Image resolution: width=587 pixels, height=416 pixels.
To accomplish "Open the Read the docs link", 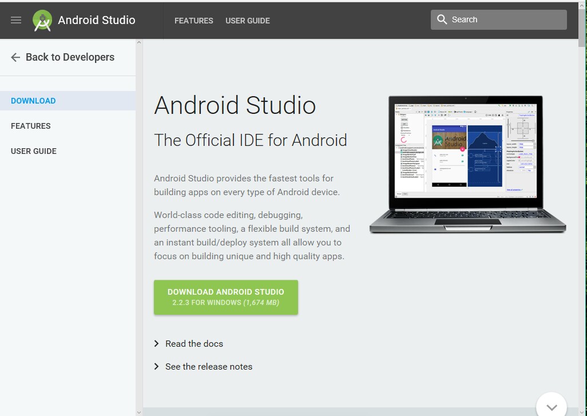I will coord(194,344).
